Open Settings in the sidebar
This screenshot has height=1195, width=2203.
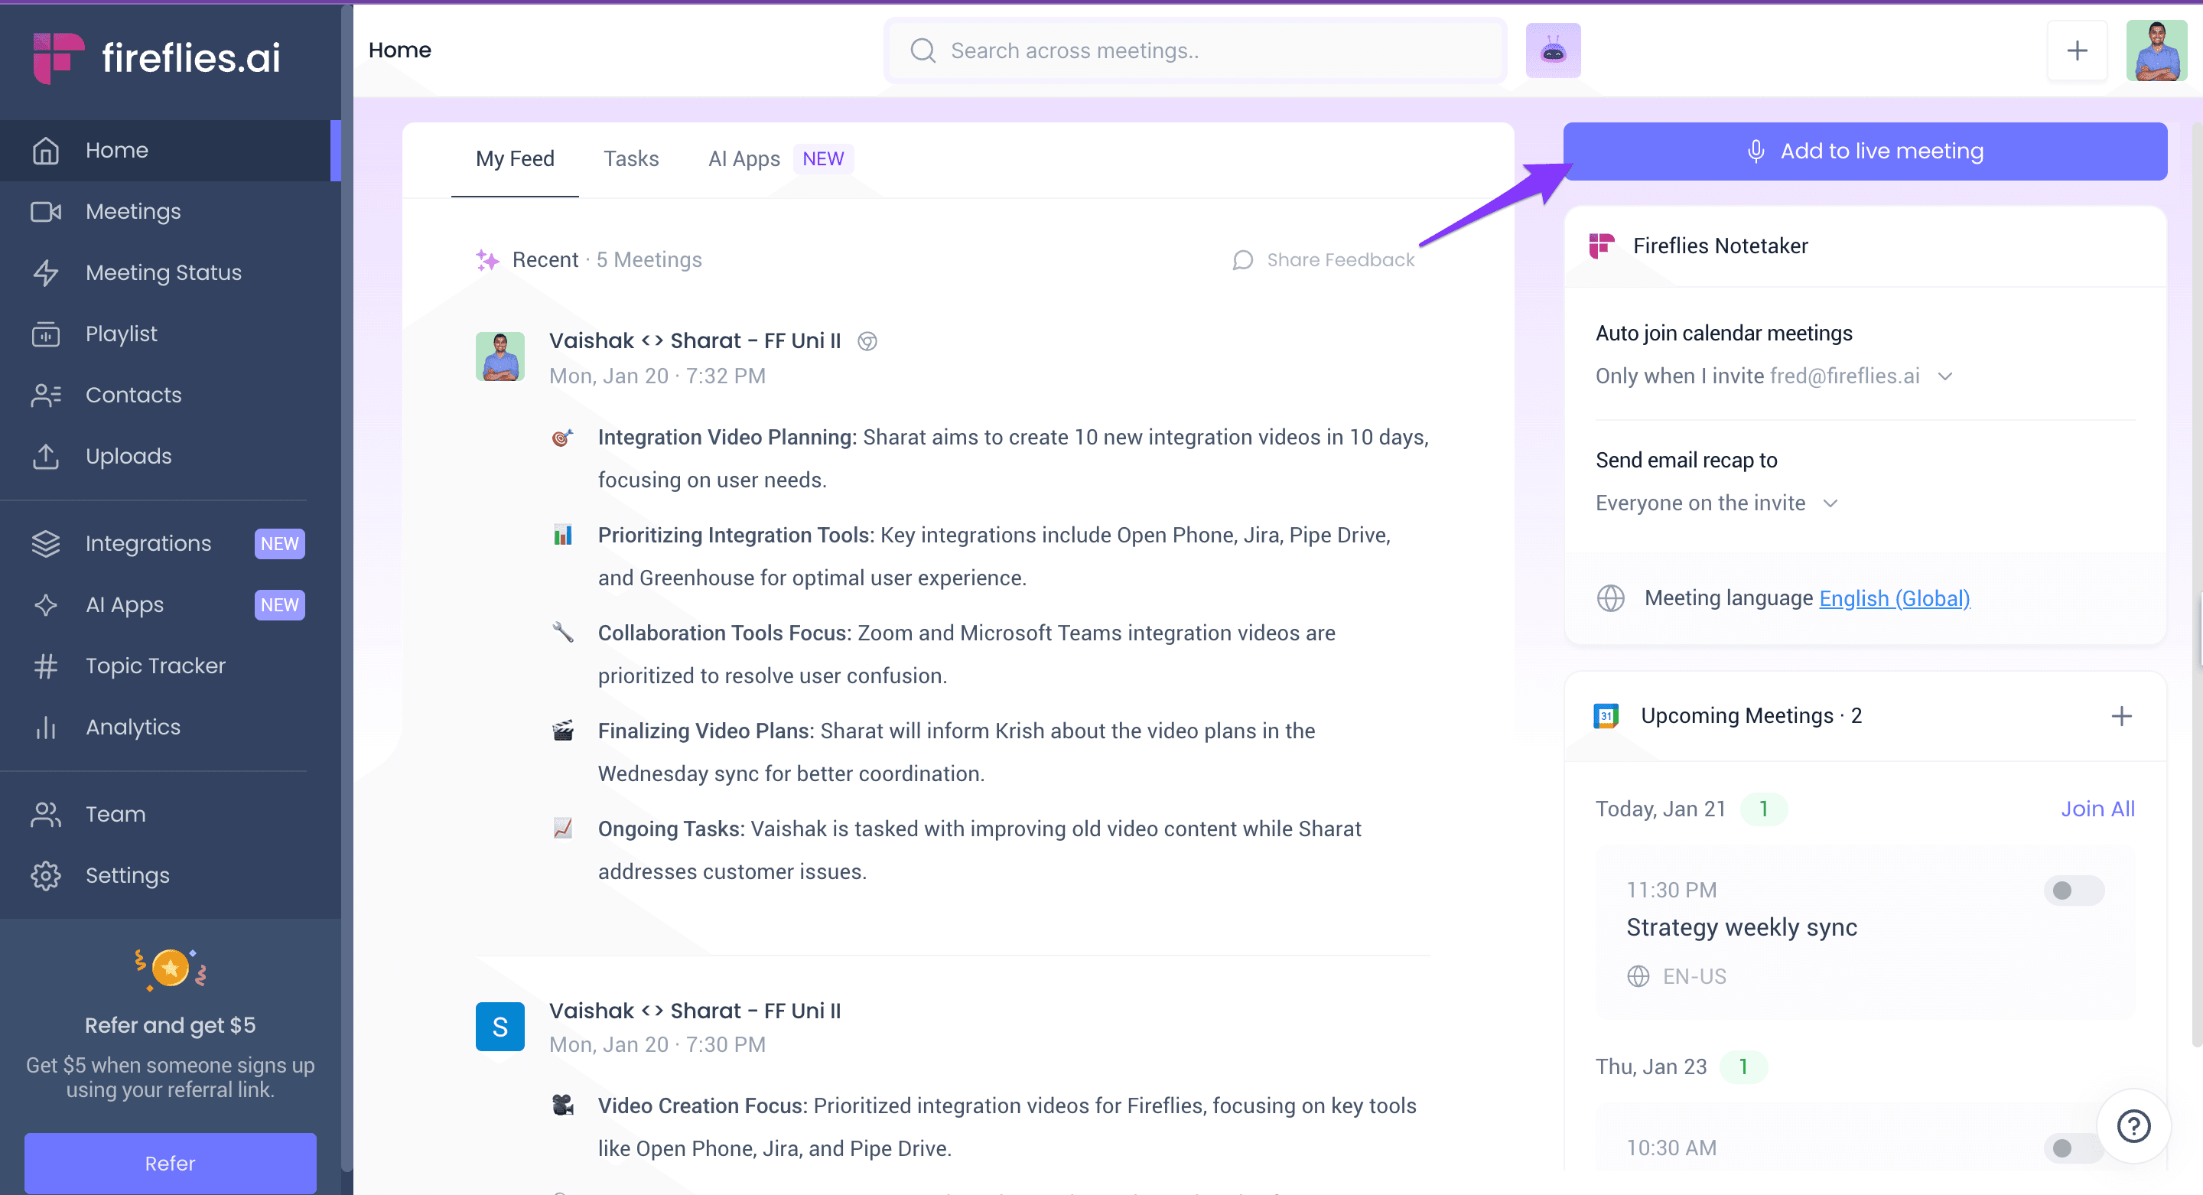[170, 875]
